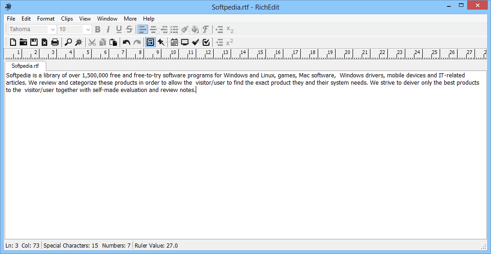Cut selection with the scissors icon

(x=92, y=42)
